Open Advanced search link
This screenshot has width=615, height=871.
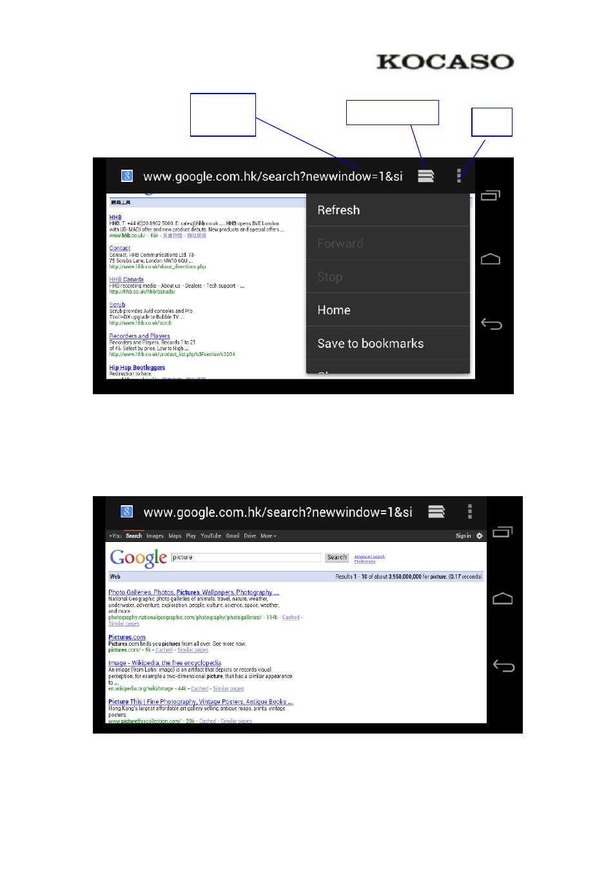[x=369, y=556]
